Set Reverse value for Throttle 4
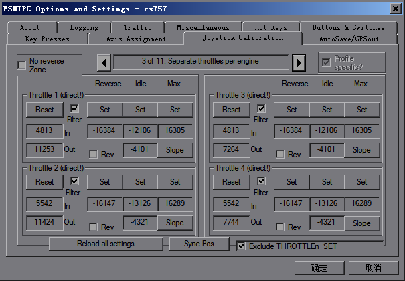Screen dimensions: 405x281 (x=291, y=182)
